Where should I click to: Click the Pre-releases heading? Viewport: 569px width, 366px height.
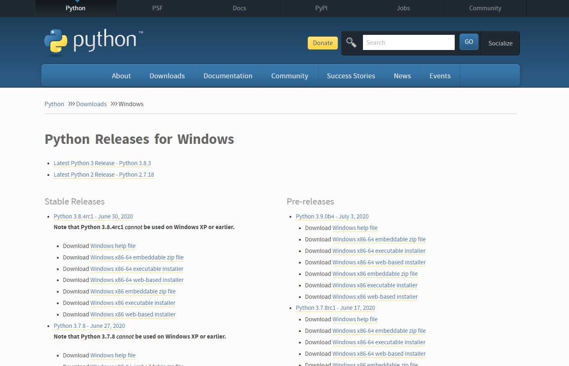click(311, 202)
